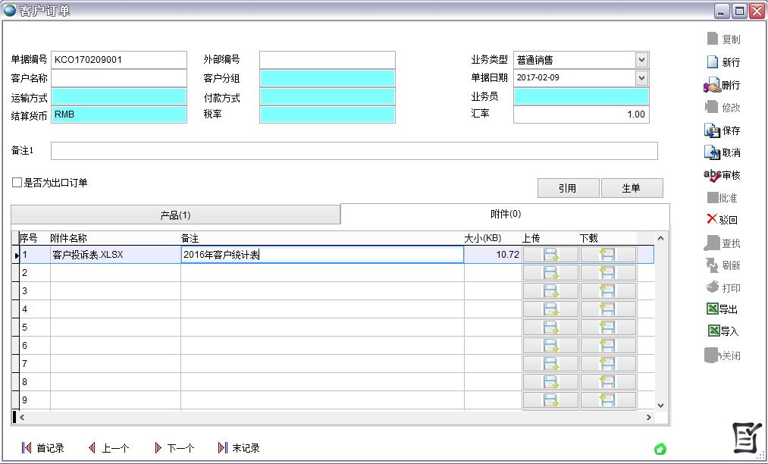Click the 审核 (audit) icon
768x464 pixels.
712,175
